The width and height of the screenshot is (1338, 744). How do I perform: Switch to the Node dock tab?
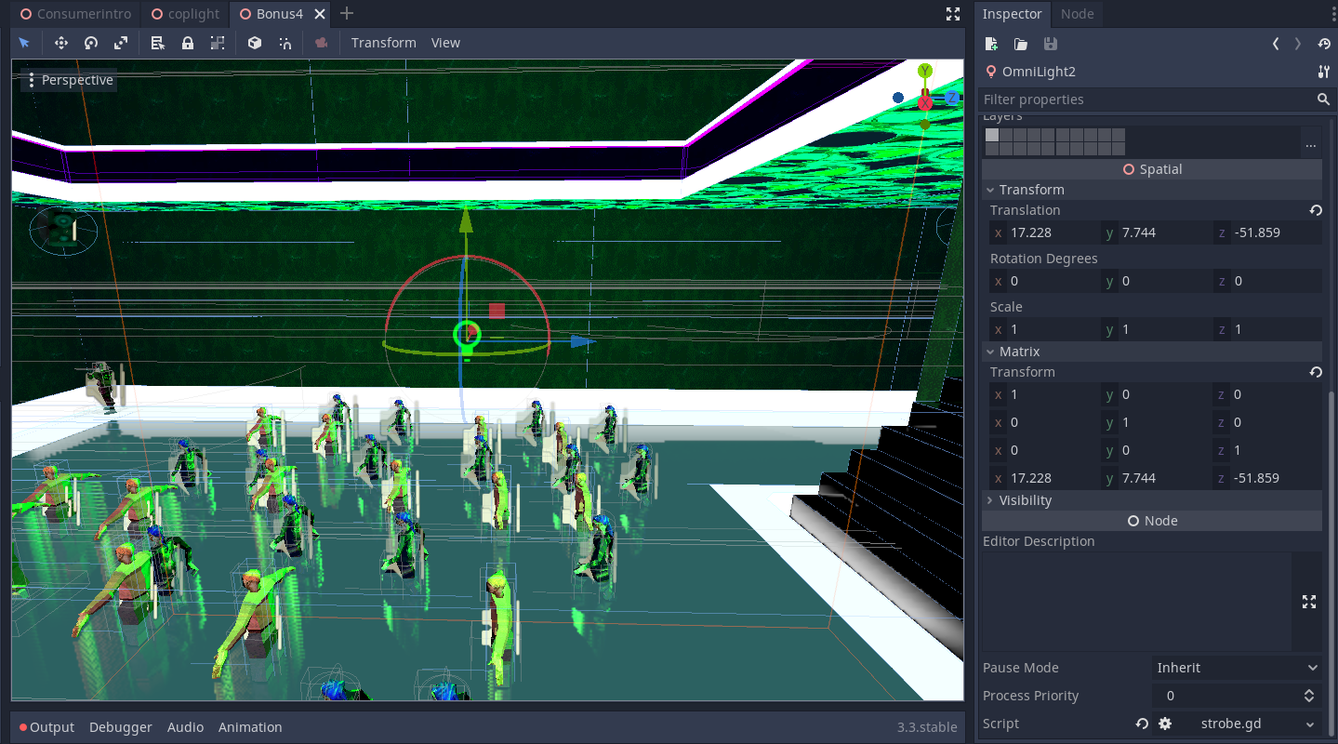click(x=1077, y=14)
